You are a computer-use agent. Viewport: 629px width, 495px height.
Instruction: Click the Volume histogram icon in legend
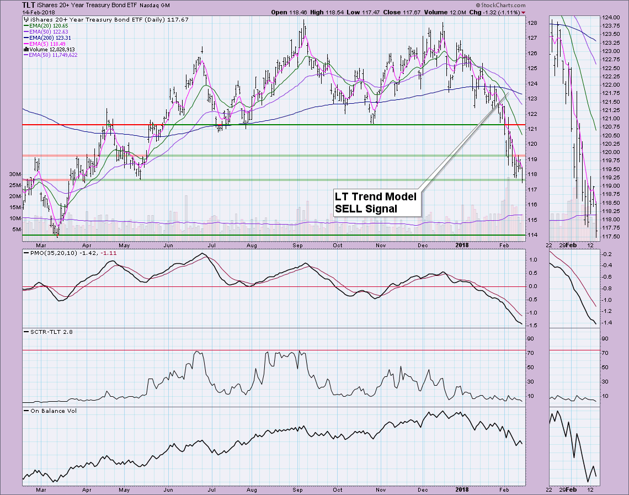click(x=25, y=49)
